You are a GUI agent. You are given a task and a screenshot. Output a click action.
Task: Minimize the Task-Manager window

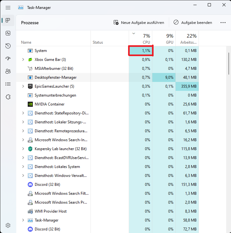coord(195,5)
